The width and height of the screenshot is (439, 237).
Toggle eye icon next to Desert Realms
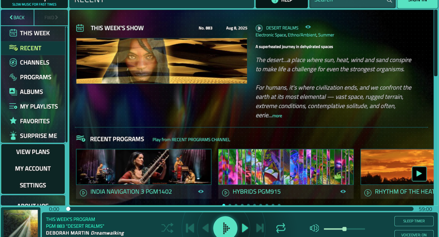[x=308, y=27]
